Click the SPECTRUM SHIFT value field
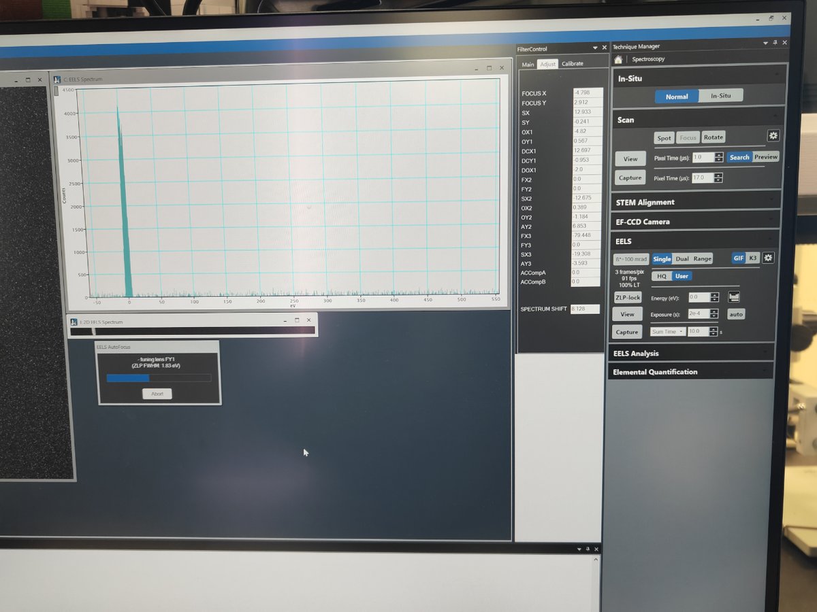This screenshot has width=817, height=612. 586,309
